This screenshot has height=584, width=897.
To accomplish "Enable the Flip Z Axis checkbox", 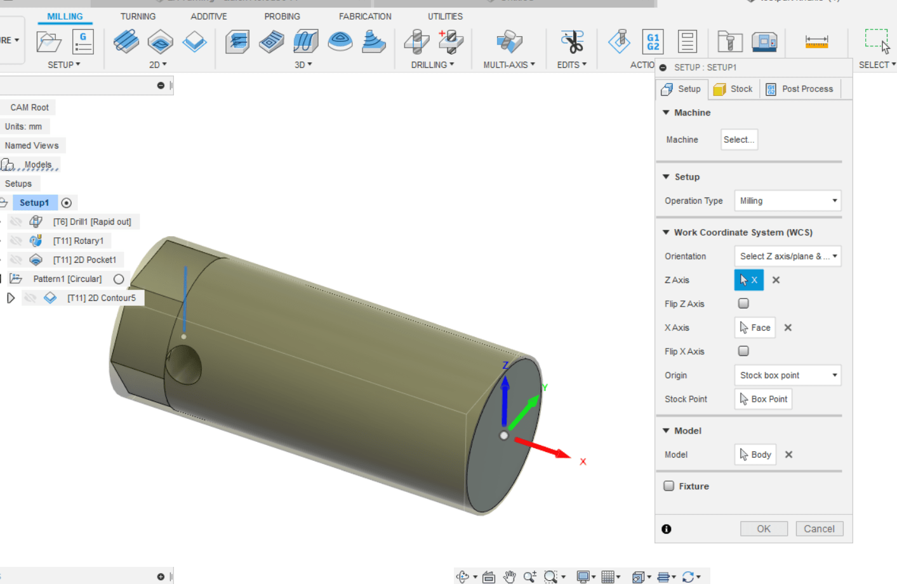I will point(743,303).
